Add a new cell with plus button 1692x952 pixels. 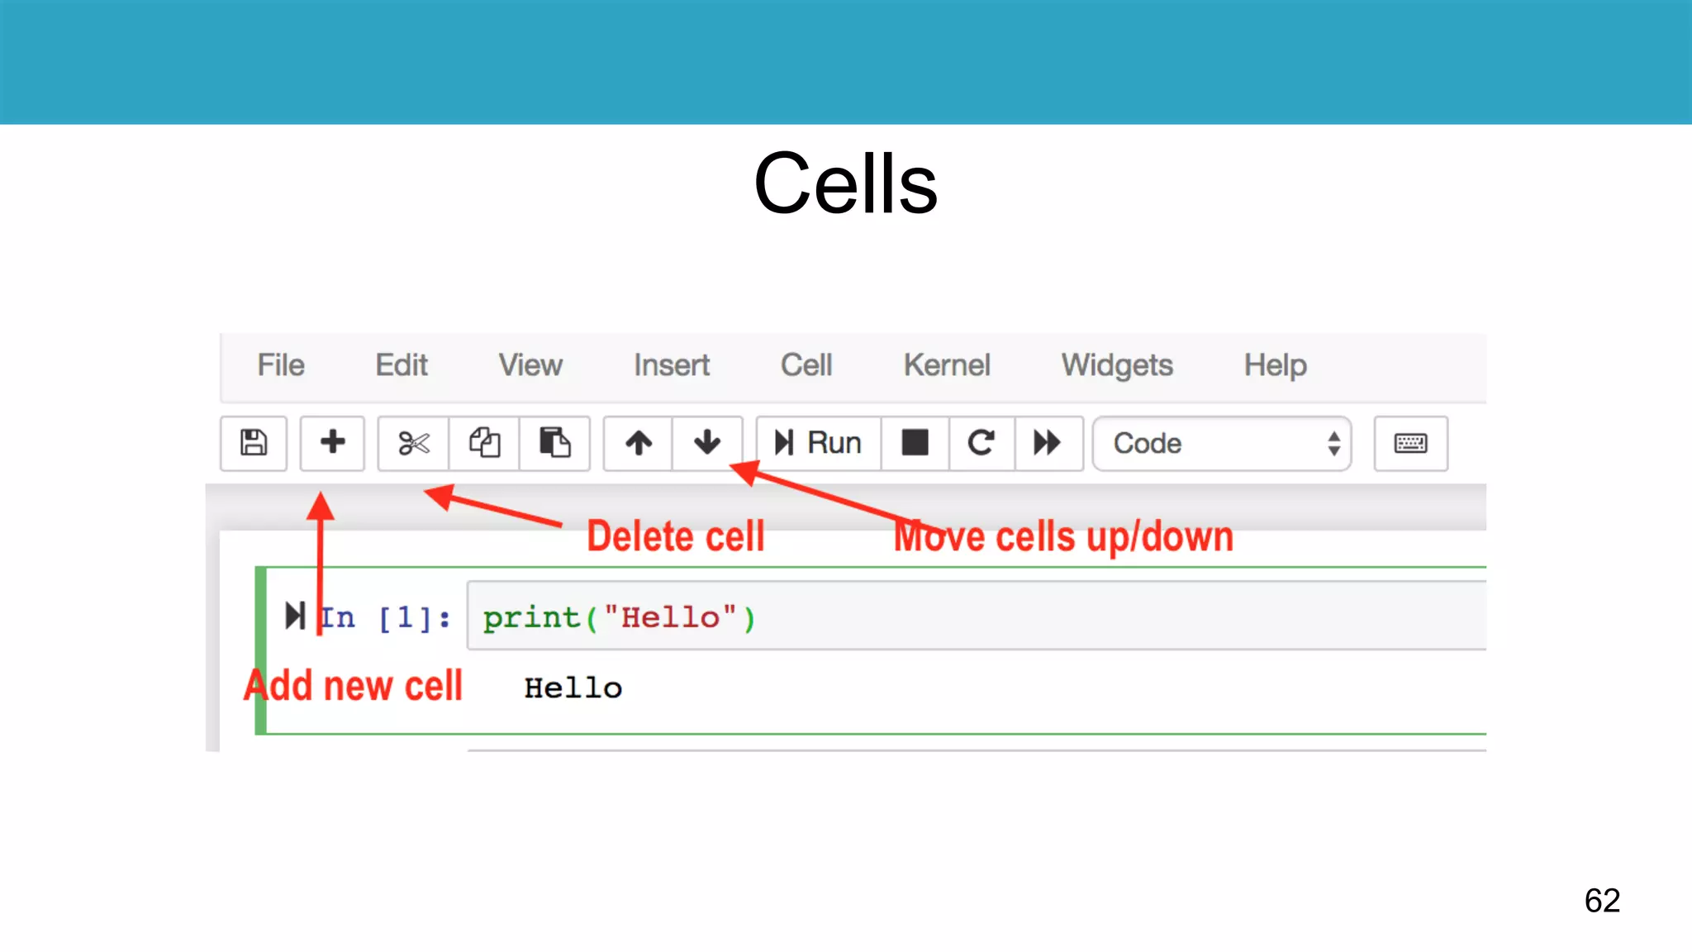pos(332,443)
